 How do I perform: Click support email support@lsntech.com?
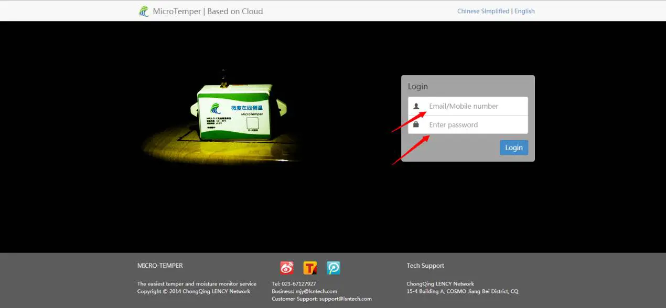(x=346, y=299)
